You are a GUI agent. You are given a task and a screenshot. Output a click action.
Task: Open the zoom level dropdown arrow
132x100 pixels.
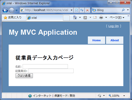point(124,96)
